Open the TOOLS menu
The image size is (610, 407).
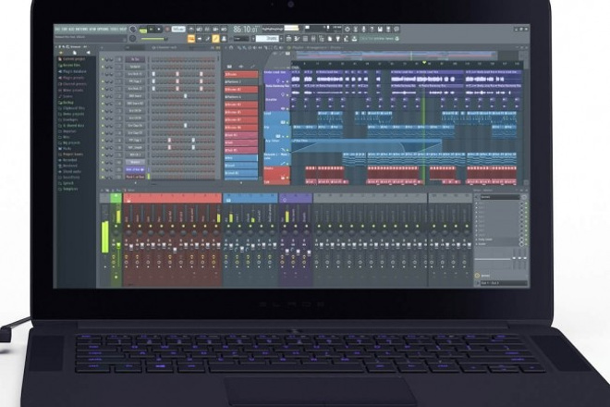114,30
